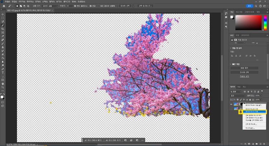Click foreground color swatch in Color panel
Image resolution: width=269 pixels, height=146 pixels.
pos(232,17)
